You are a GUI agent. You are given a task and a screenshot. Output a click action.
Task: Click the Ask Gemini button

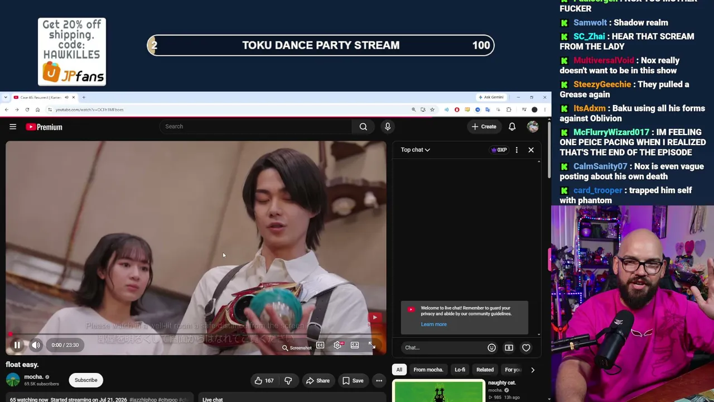coord(491,98)
